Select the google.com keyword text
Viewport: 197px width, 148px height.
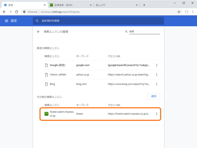[x=83, y=65]
